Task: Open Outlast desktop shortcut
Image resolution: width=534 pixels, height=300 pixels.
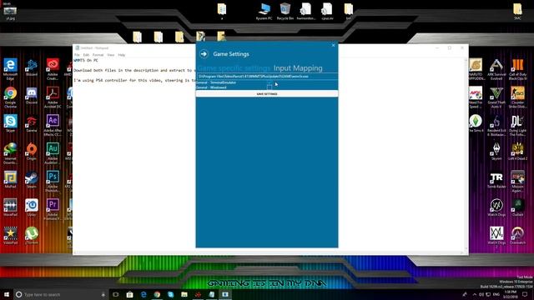Action: coord(517,207)
